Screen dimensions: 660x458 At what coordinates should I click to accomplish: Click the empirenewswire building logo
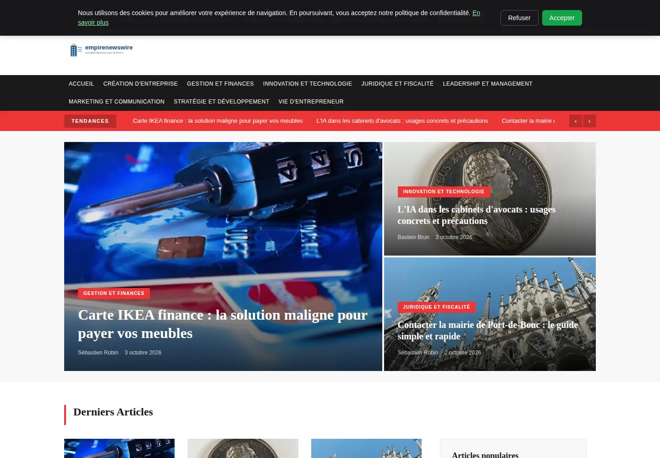tap(102, 50)
